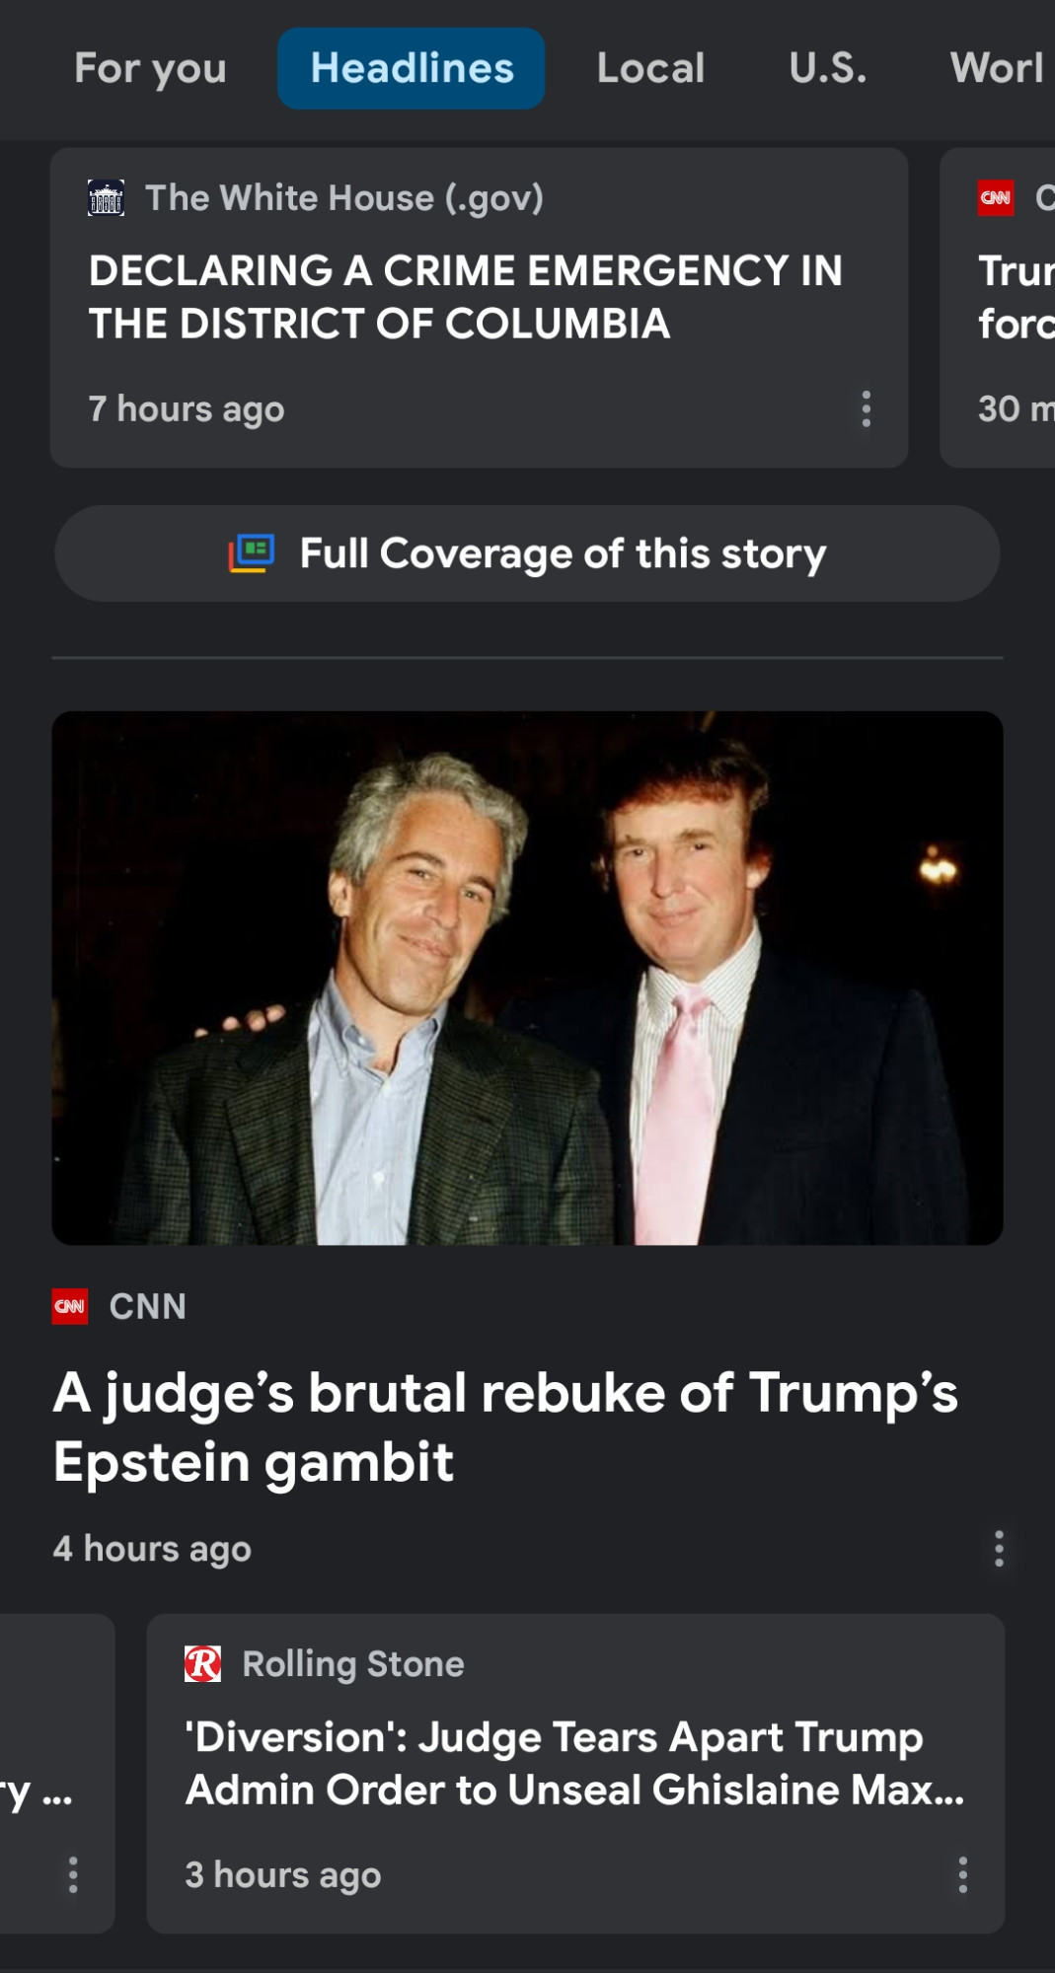
Task: Click the CNN logo below the photo
Action: point(70,1306)
